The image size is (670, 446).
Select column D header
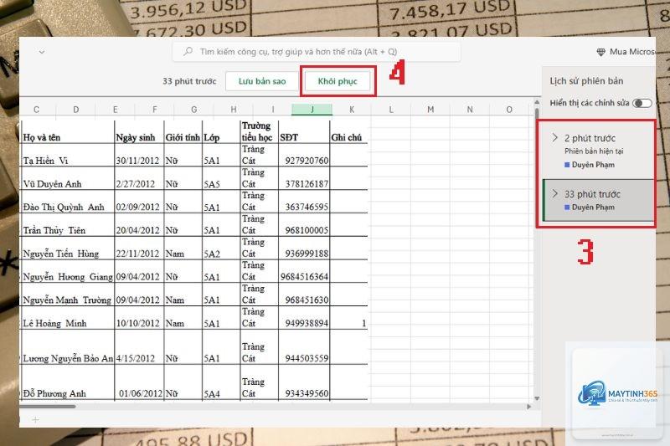tap(75, 110)
